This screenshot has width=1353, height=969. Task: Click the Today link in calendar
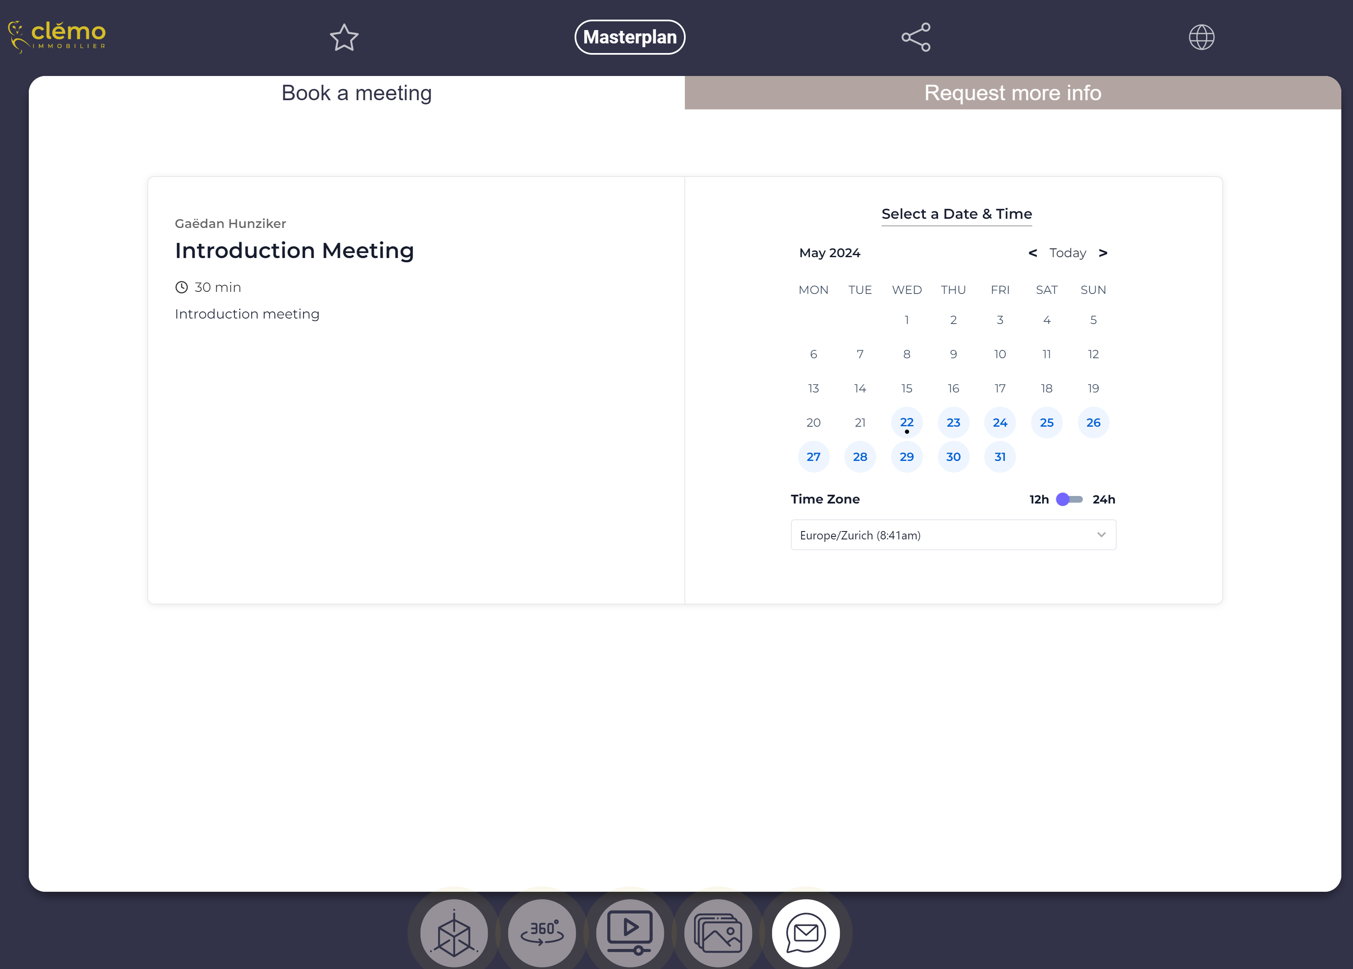pos(1067,253)
